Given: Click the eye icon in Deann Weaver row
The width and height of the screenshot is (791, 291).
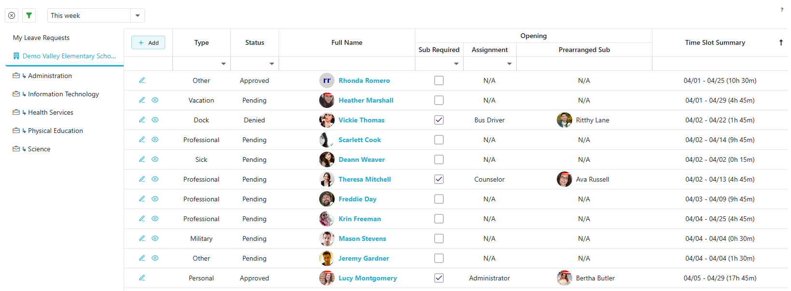Looking at the screenshot, I should (155, 159).
